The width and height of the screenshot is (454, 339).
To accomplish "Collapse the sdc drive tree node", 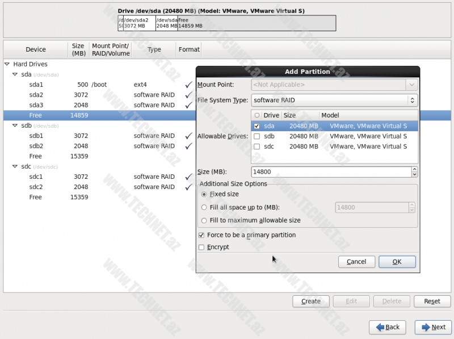I will coord(15,166).
